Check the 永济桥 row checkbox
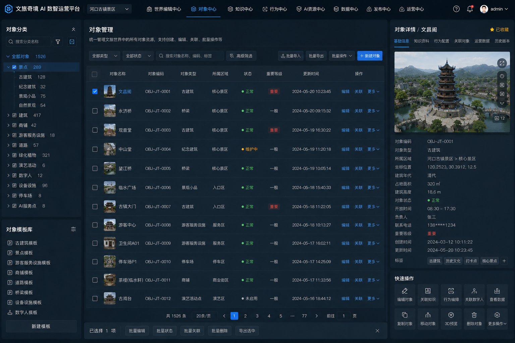The image size is (515, 343). [x=95, y=111]
